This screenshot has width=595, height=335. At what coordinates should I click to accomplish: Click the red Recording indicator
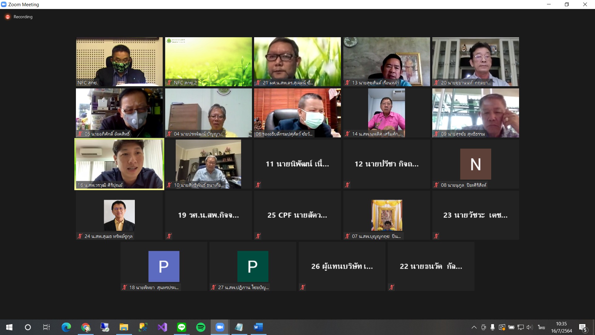tap(8, 17)
